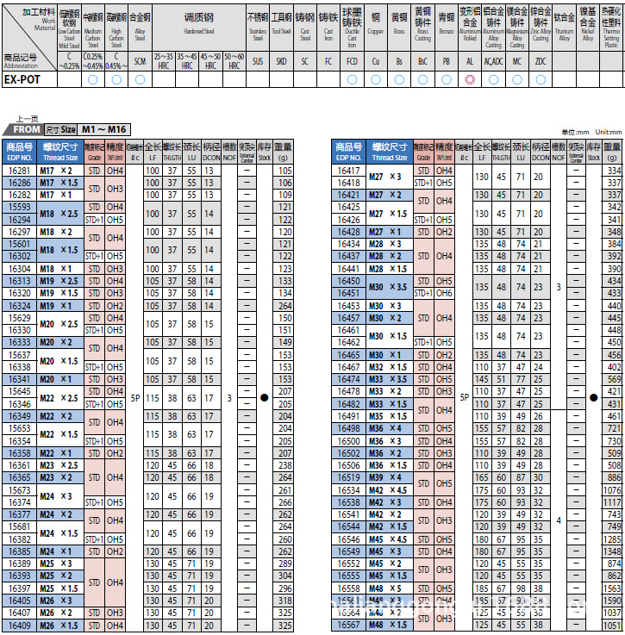This screenshot has width=625, height=635.
Task: Click the Unit:mm note
Action: (x=608, y=132)
